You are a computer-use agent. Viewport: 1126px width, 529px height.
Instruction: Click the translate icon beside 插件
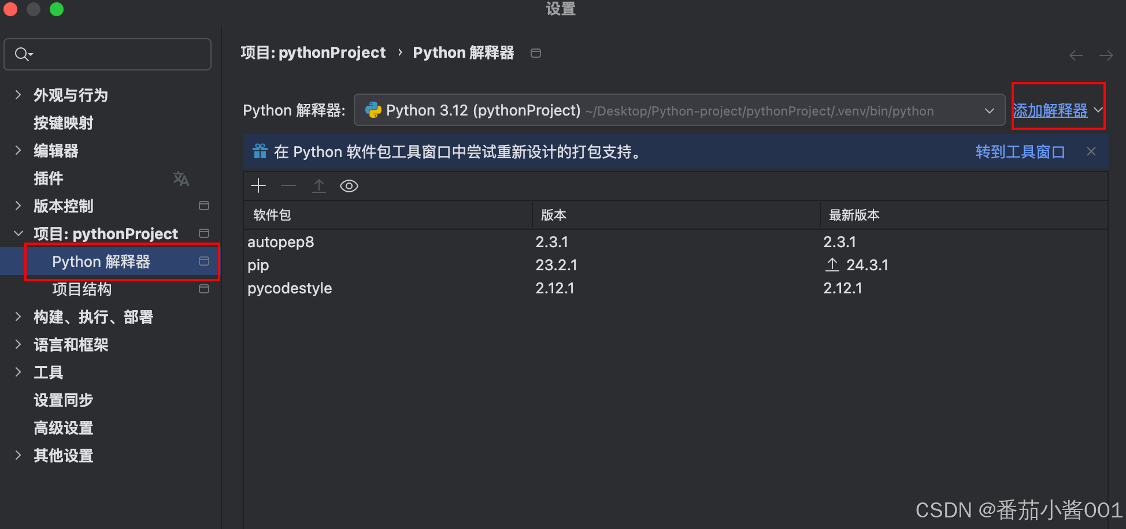(181, 178)
